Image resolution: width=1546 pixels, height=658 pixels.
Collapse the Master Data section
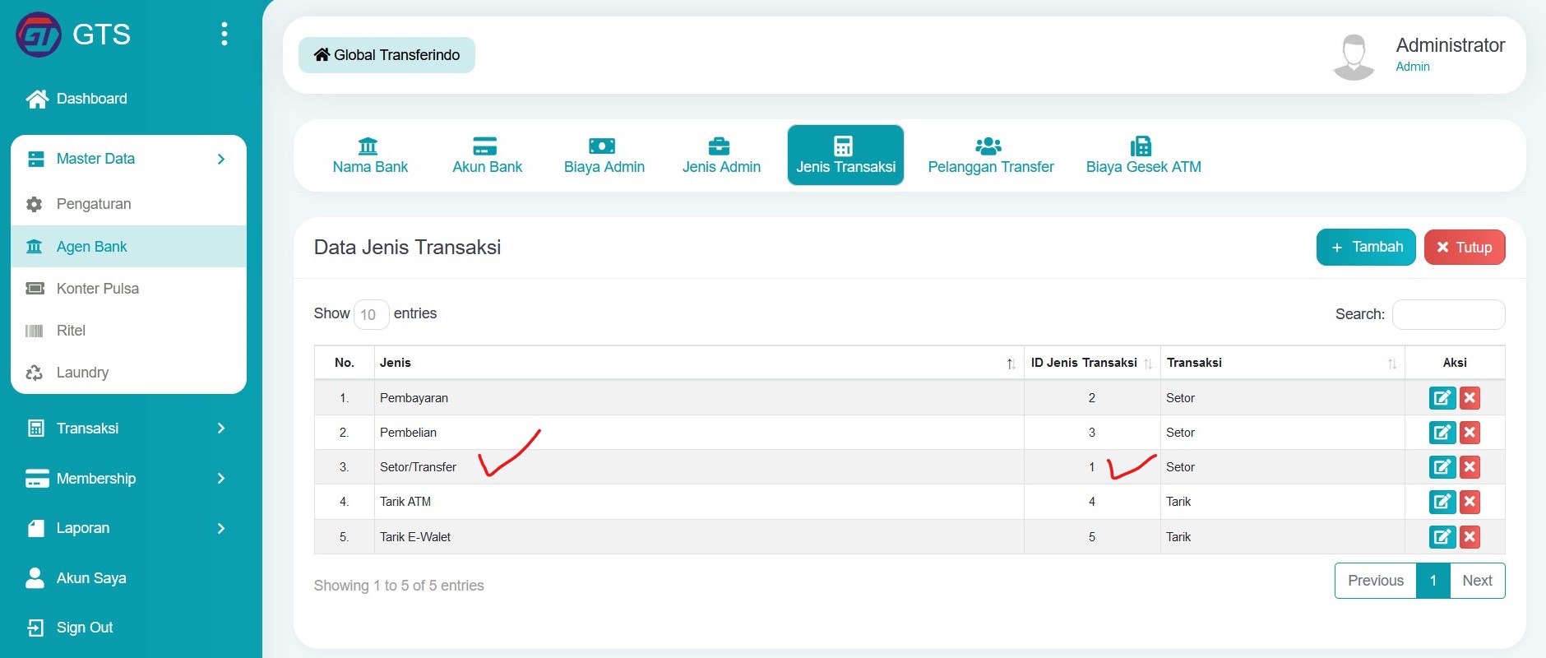(x=128, y=159)
